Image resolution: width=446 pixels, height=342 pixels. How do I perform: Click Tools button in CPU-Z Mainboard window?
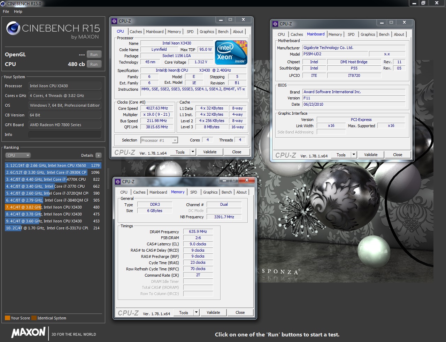tap(341, 155)
